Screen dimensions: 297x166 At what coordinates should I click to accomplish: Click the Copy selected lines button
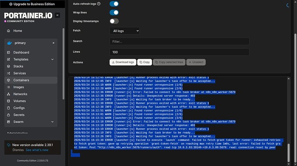click(169, 62)
